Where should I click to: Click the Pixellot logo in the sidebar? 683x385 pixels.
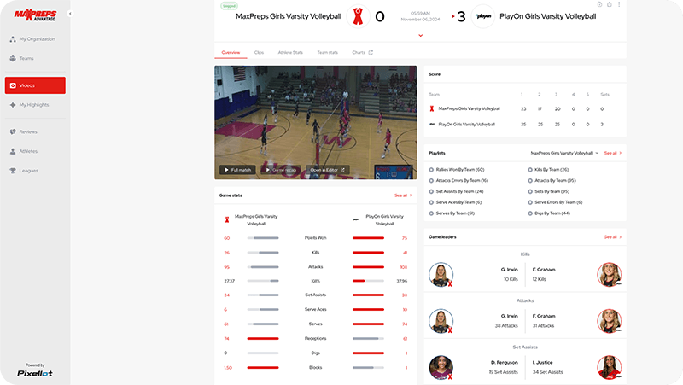coord(35,373)
